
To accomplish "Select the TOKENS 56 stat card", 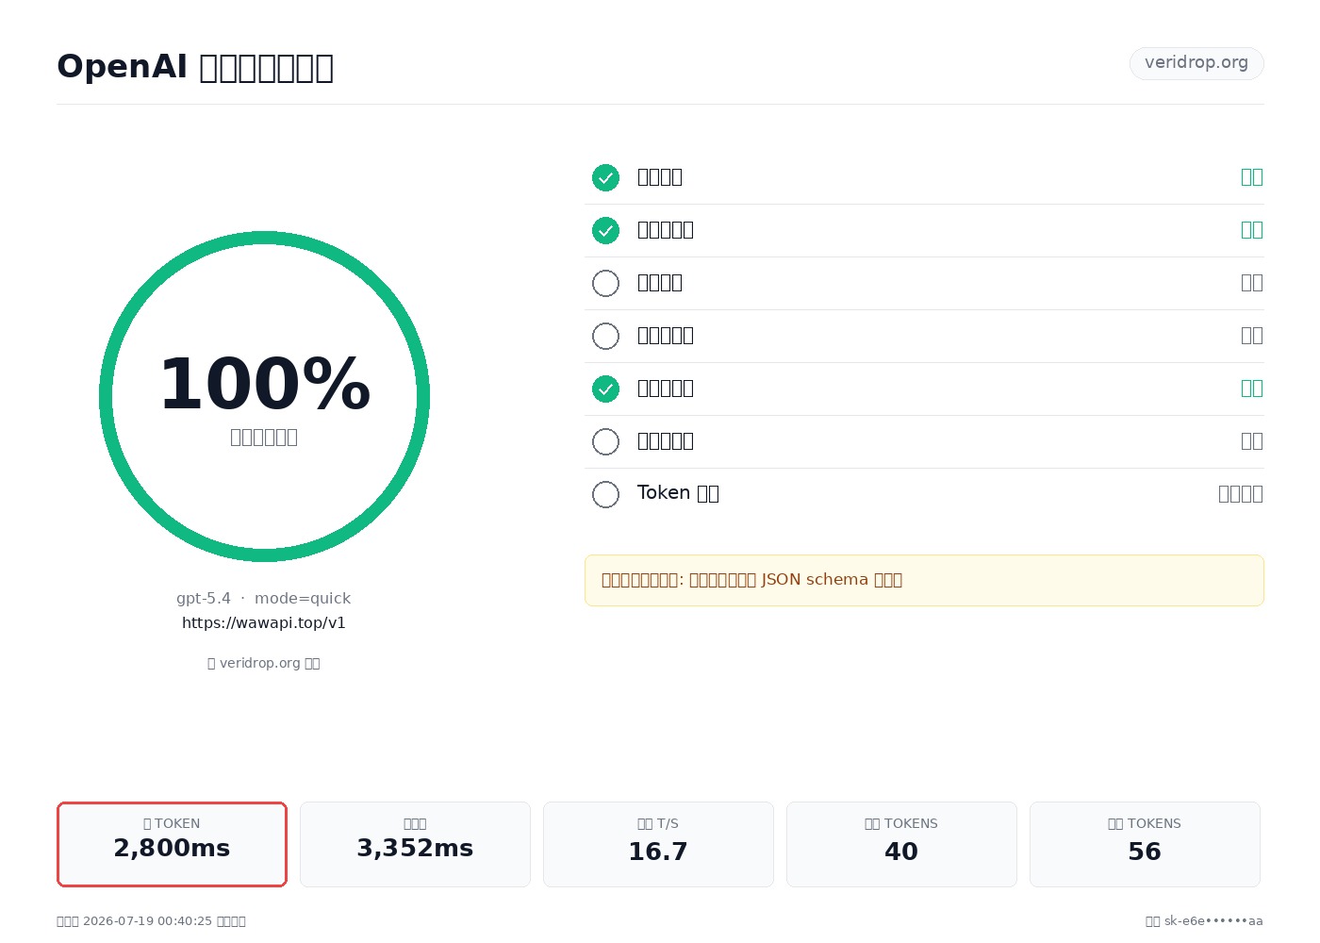I will click(x=1145, y=844).
